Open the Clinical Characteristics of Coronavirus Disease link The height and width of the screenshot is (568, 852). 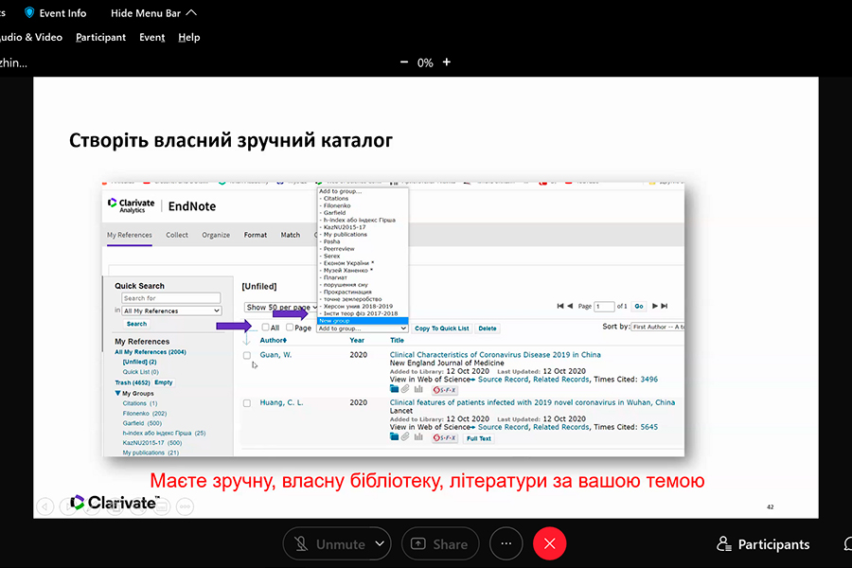coord(494,355)
